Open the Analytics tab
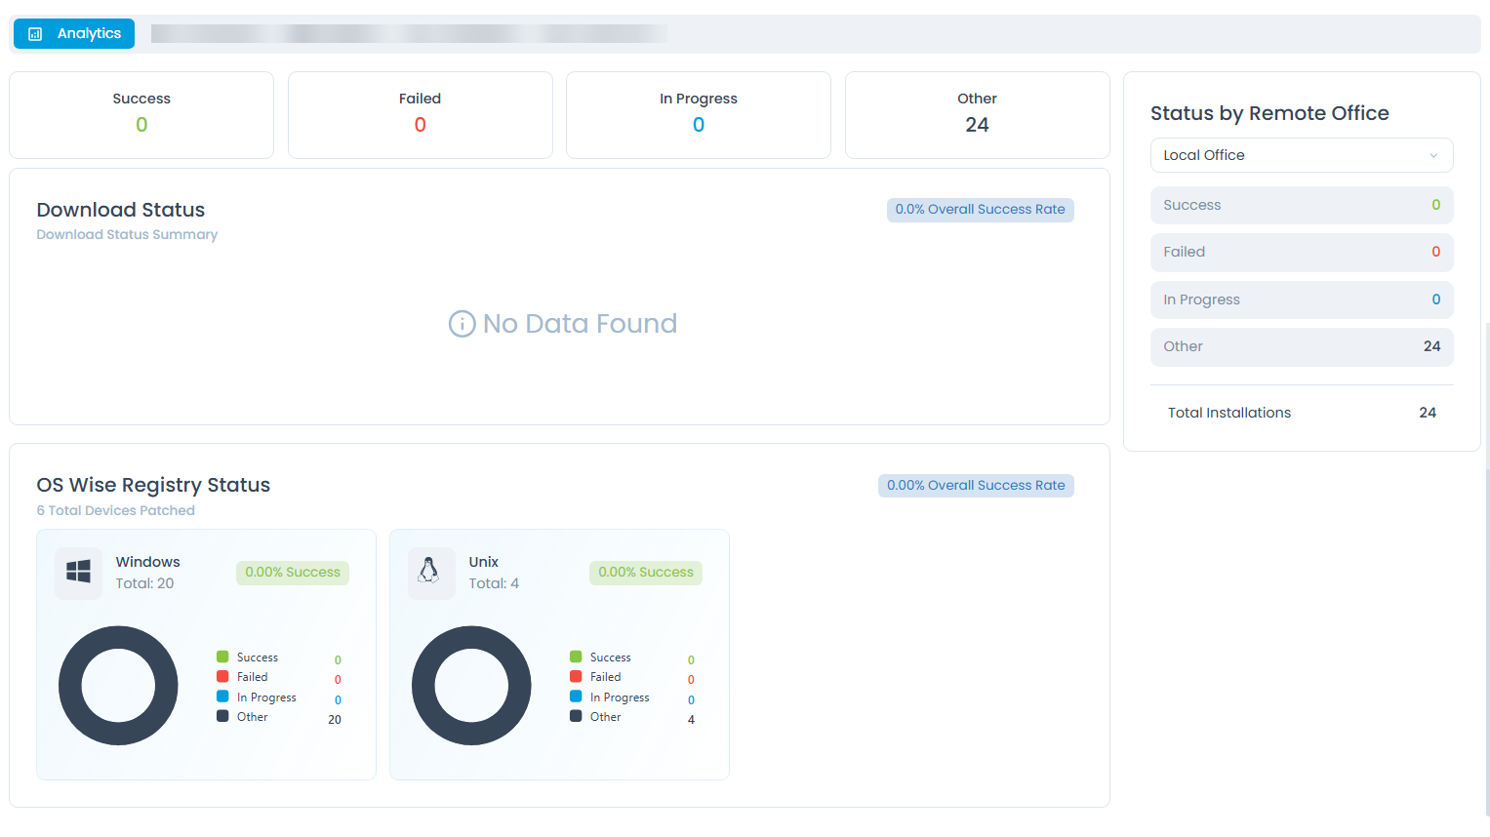Viewport: 1490px width, 837px height. tap(74, 34)
